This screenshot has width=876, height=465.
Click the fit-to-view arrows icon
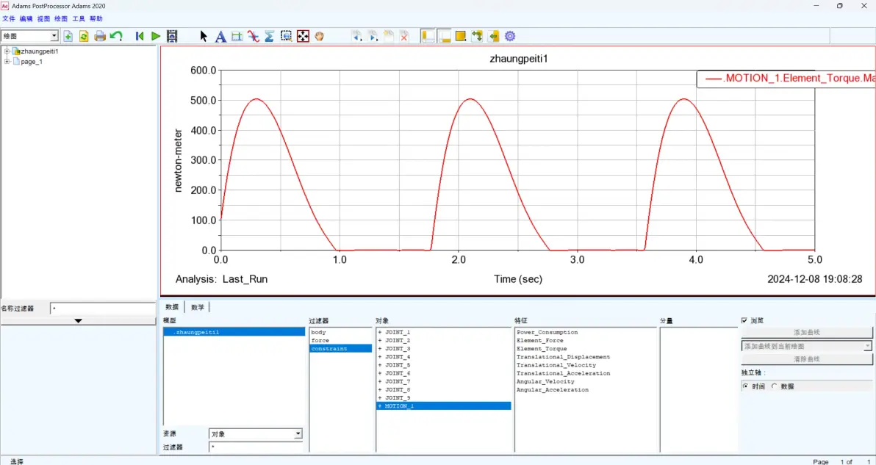[303, 36]
